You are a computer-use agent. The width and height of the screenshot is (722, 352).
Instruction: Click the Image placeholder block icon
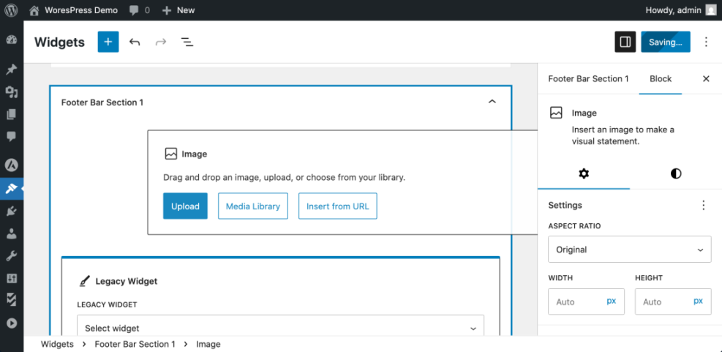point(171,154)
